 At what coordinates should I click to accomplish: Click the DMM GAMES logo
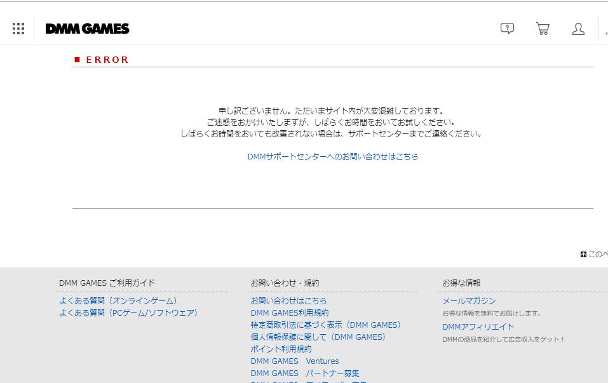87,29
